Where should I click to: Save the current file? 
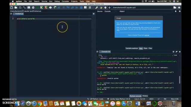pos(20,7)
